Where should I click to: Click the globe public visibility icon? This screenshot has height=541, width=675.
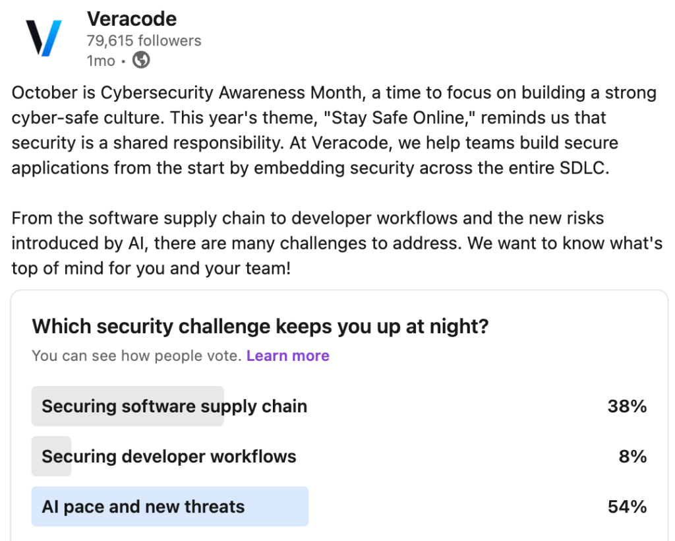[141, 61]
